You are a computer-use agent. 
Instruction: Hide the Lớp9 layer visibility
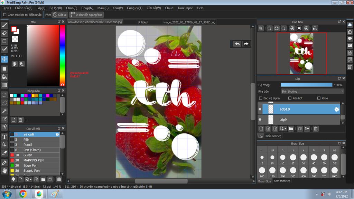tap(260, 120)
